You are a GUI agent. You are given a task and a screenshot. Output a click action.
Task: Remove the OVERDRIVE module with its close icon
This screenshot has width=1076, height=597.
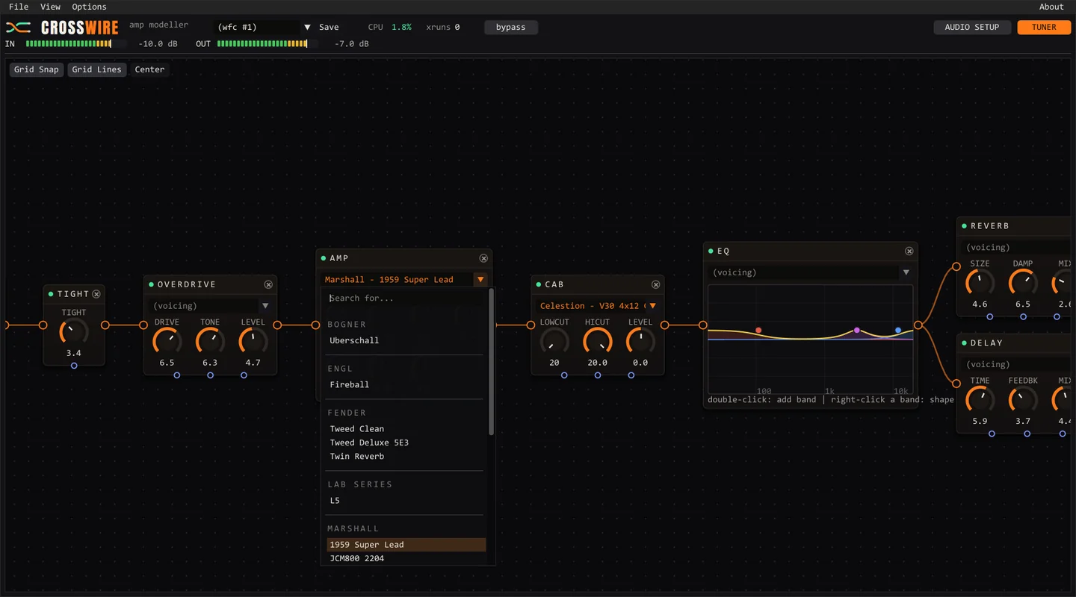tap(268, 284)
